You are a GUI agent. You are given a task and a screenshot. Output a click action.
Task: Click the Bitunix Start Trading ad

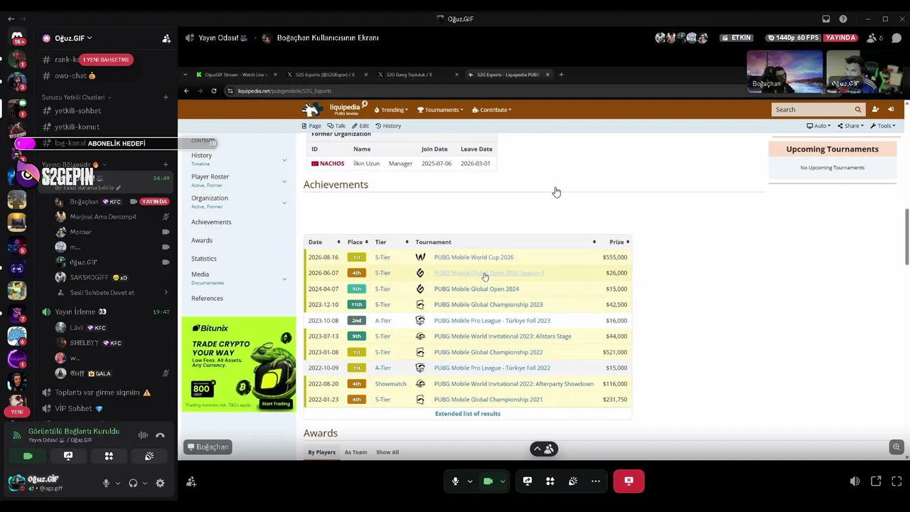(276, 404)
